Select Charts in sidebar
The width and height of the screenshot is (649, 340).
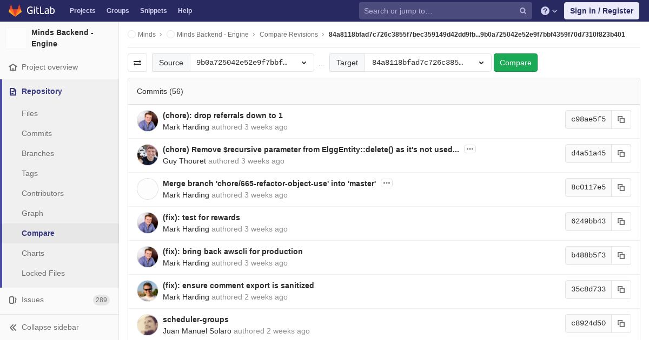tap(33, 254)
